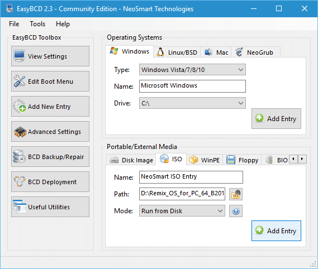This screenshot has width=318, height=269.
Task: Select Add New Entry in toolbox
Action: coord(50,107)
